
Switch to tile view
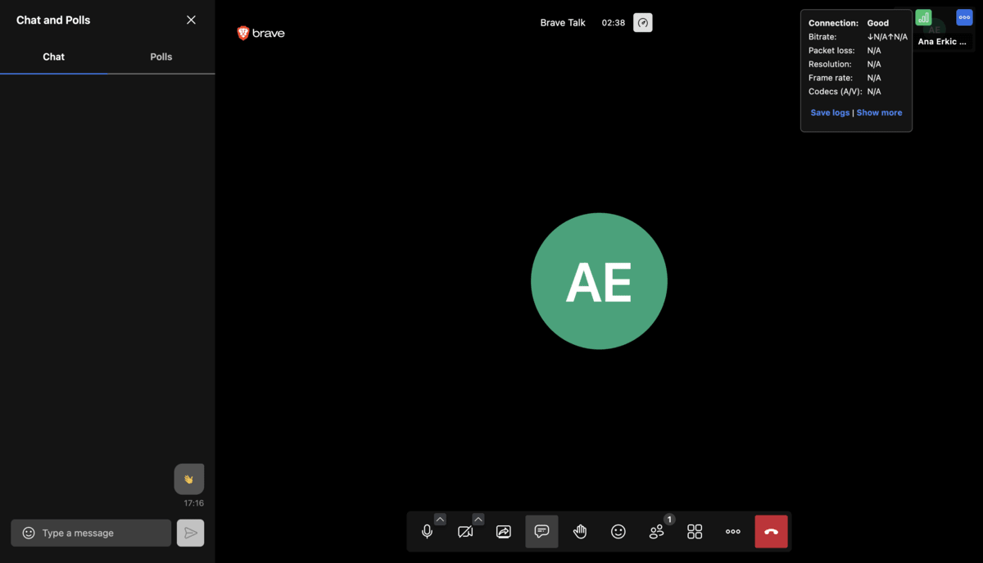tap(695, 531)
